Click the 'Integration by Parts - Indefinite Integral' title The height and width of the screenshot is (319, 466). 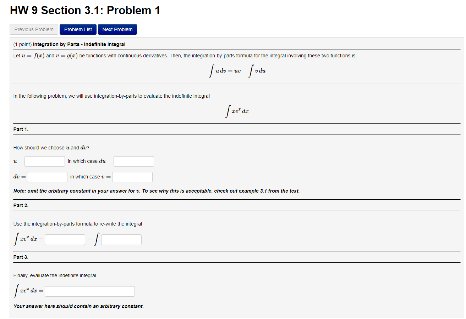tap(79, 44)
